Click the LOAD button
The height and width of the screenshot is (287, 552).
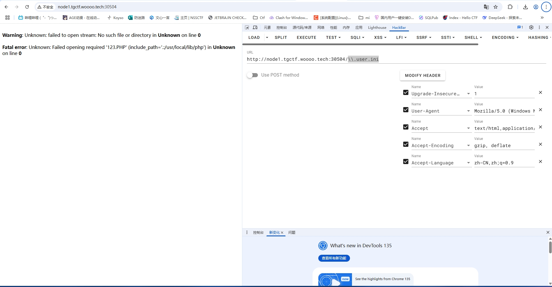254,37
